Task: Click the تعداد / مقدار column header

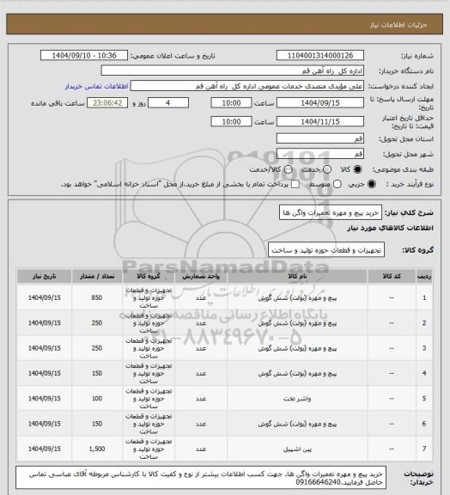Action: 97,276
